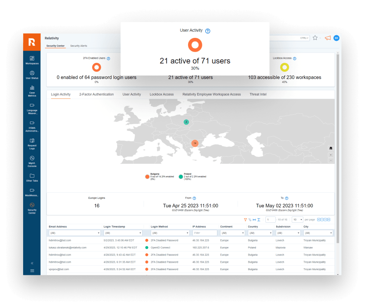Click the orange Bulgaria cluster marker

(195, 143)
